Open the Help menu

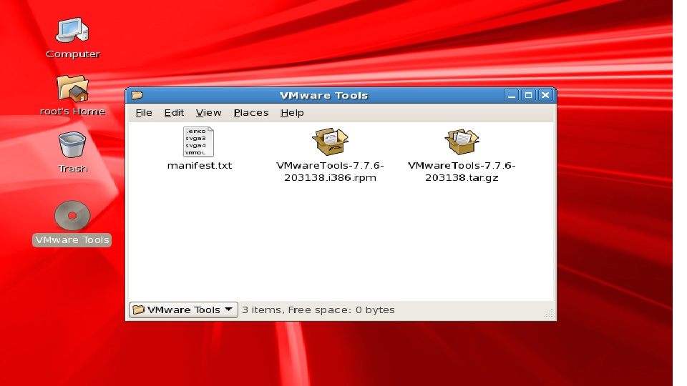point(292,113)
